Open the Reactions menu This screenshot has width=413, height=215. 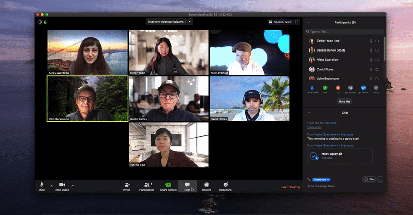tap(226, 186)
